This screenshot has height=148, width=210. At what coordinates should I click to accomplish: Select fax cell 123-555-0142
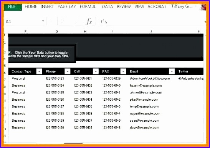[x=111, y=100]
